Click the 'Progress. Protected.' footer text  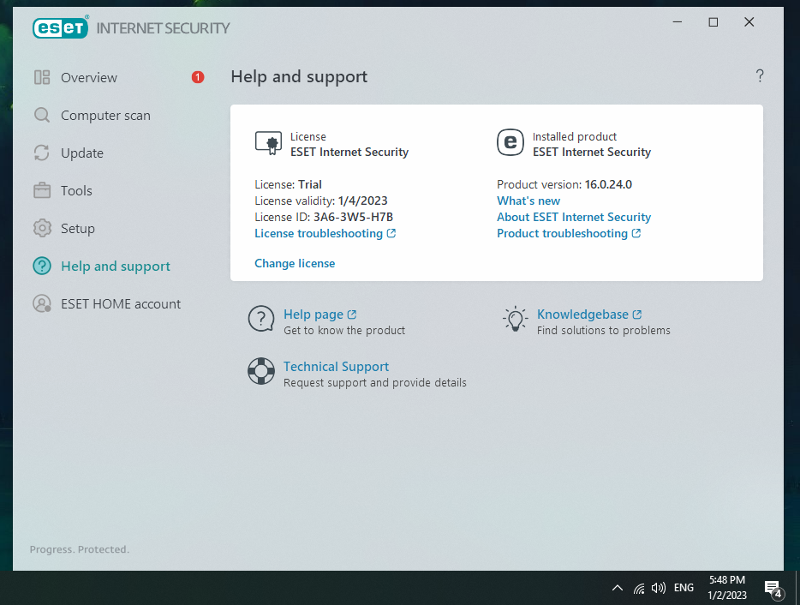(x=80, y=549)
